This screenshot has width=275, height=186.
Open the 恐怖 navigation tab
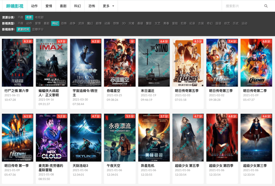click(92, 6)
